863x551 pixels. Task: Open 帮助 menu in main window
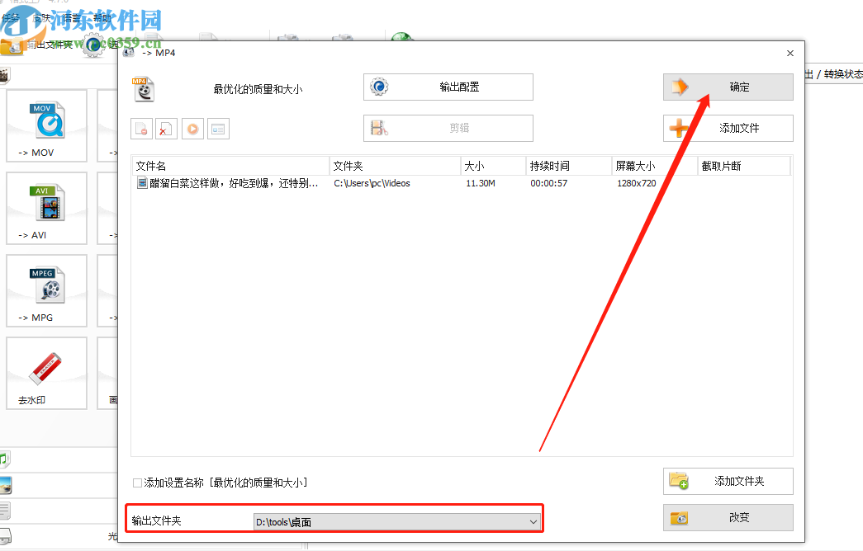(102, 18)
